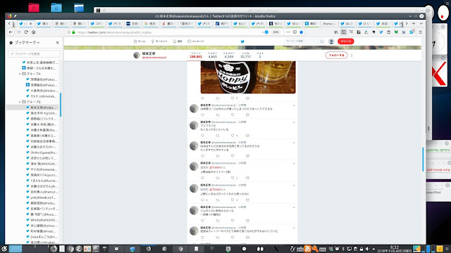451x253 pixels.
Task: Open the いいね 32,717 likes tab
Action: click(246, 55)
